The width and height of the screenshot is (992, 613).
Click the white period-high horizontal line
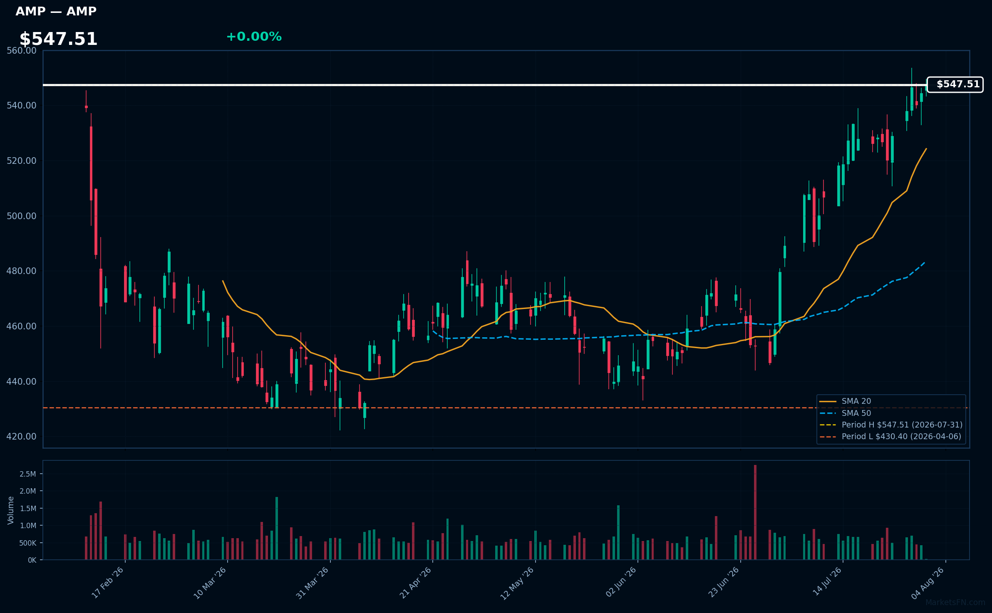click(485, 85)
